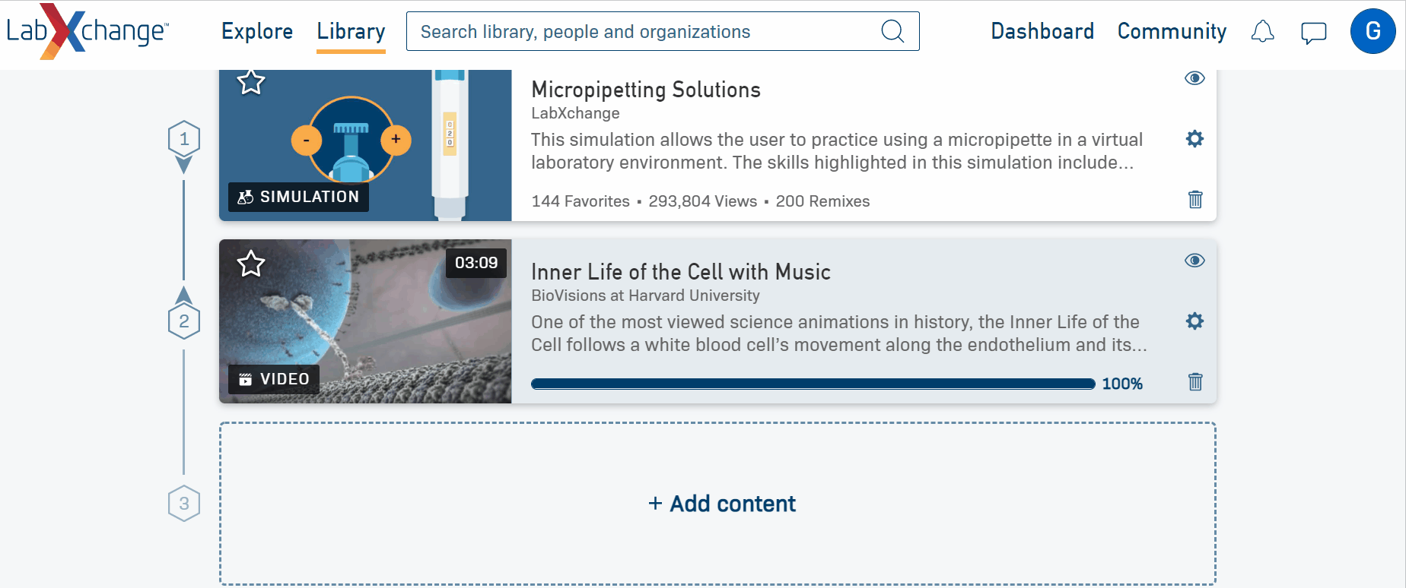Open the Dashboard link

pyautogui.click(x=1042, y=32)
